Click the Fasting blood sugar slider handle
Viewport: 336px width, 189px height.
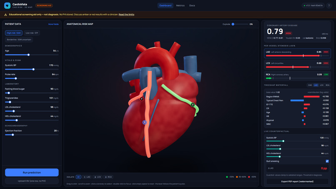pos(9,93)
